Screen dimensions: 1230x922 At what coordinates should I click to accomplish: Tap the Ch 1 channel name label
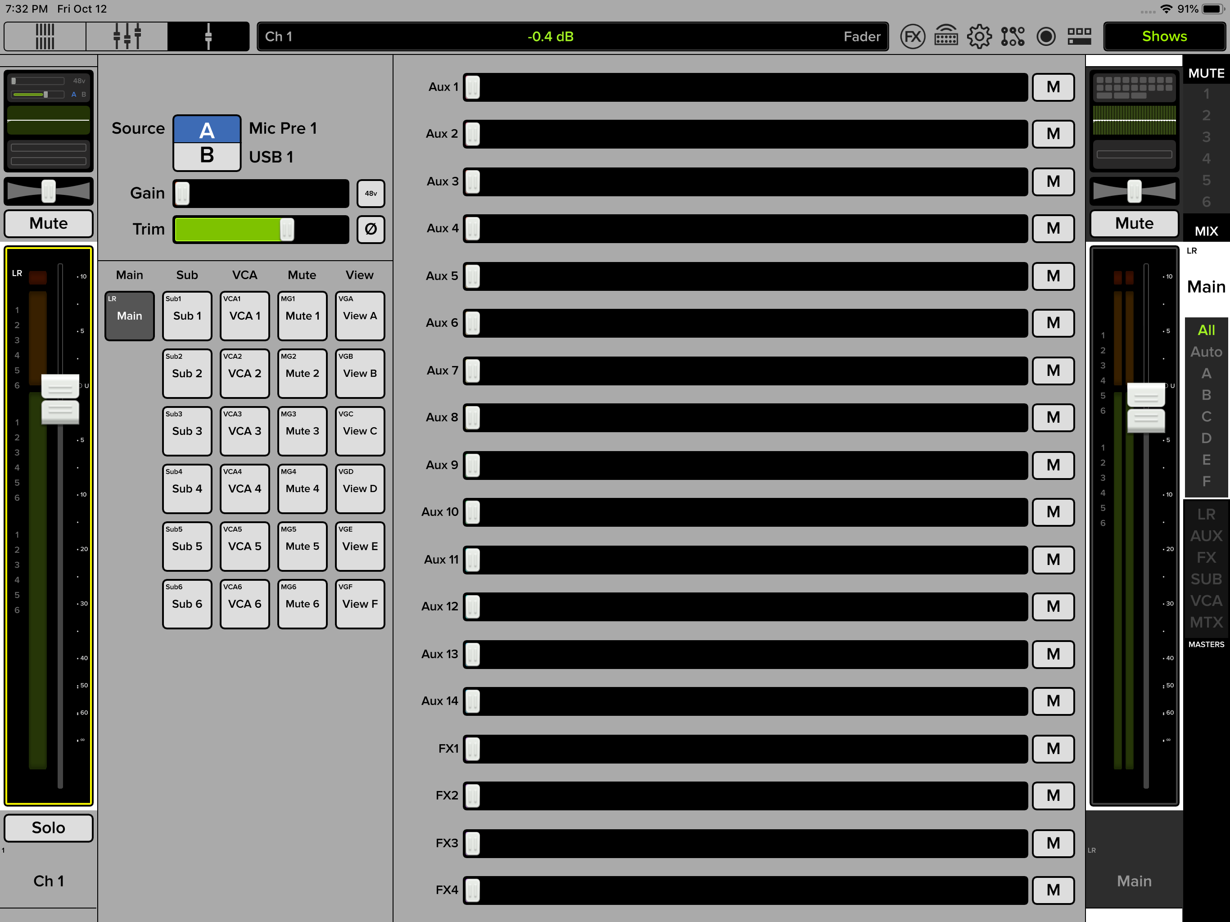click(x=48, y=881)
